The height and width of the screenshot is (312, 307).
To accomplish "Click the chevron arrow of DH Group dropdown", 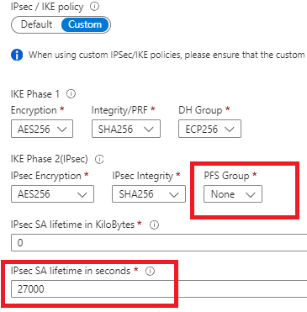I will point(230,130).
